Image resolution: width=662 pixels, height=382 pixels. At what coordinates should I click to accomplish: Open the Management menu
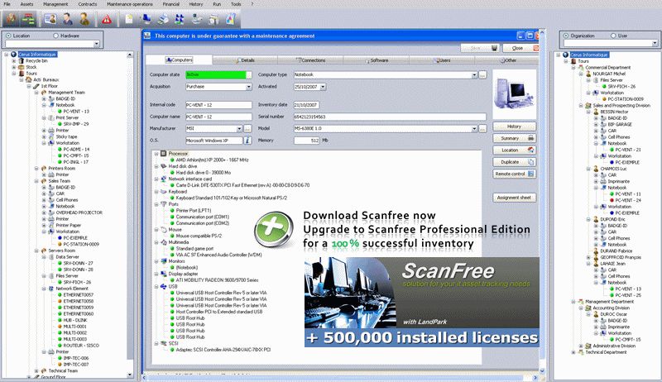coord(55,4)
